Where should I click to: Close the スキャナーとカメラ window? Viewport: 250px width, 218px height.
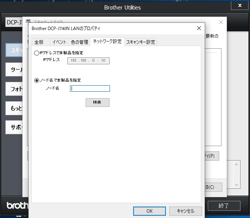[x=221, y=22]
